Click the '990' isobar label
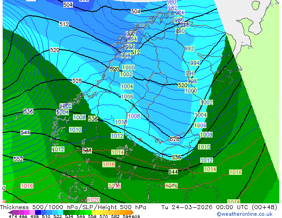Viewport: 282px width, 218px height. [x=180, y=31]
